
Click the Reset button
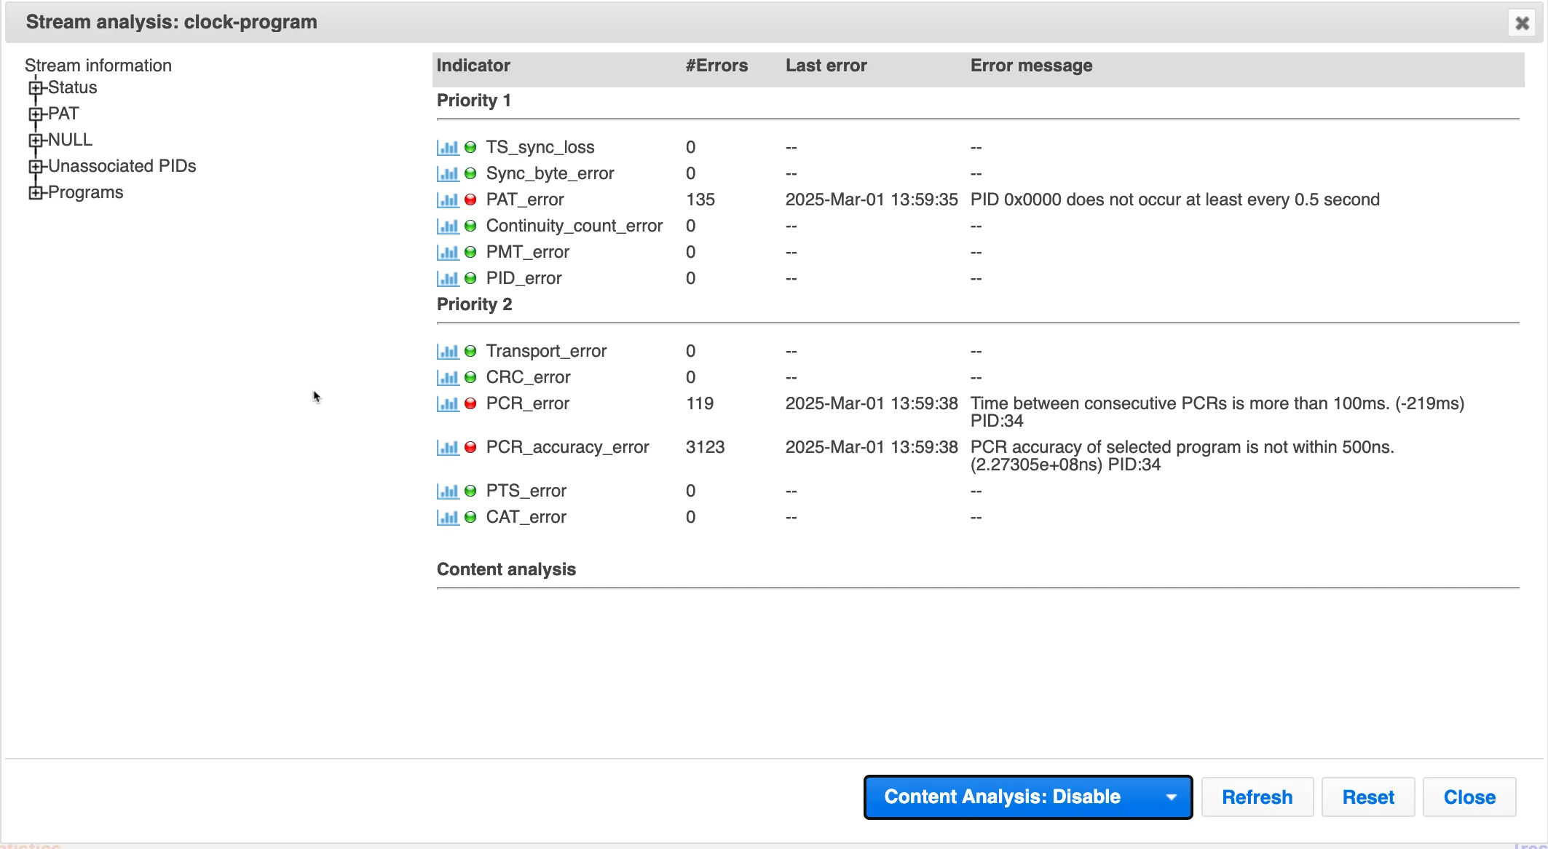pos(1368,797)
